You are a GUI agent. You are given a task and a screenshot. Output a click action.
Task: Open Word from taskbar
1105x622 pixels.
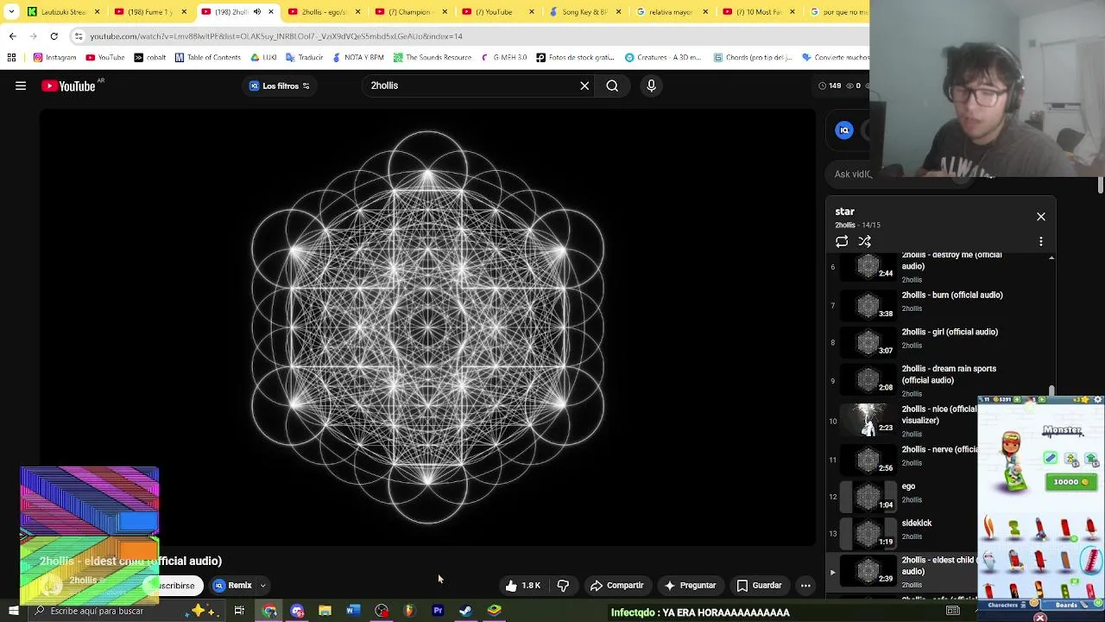pos(353,612)
